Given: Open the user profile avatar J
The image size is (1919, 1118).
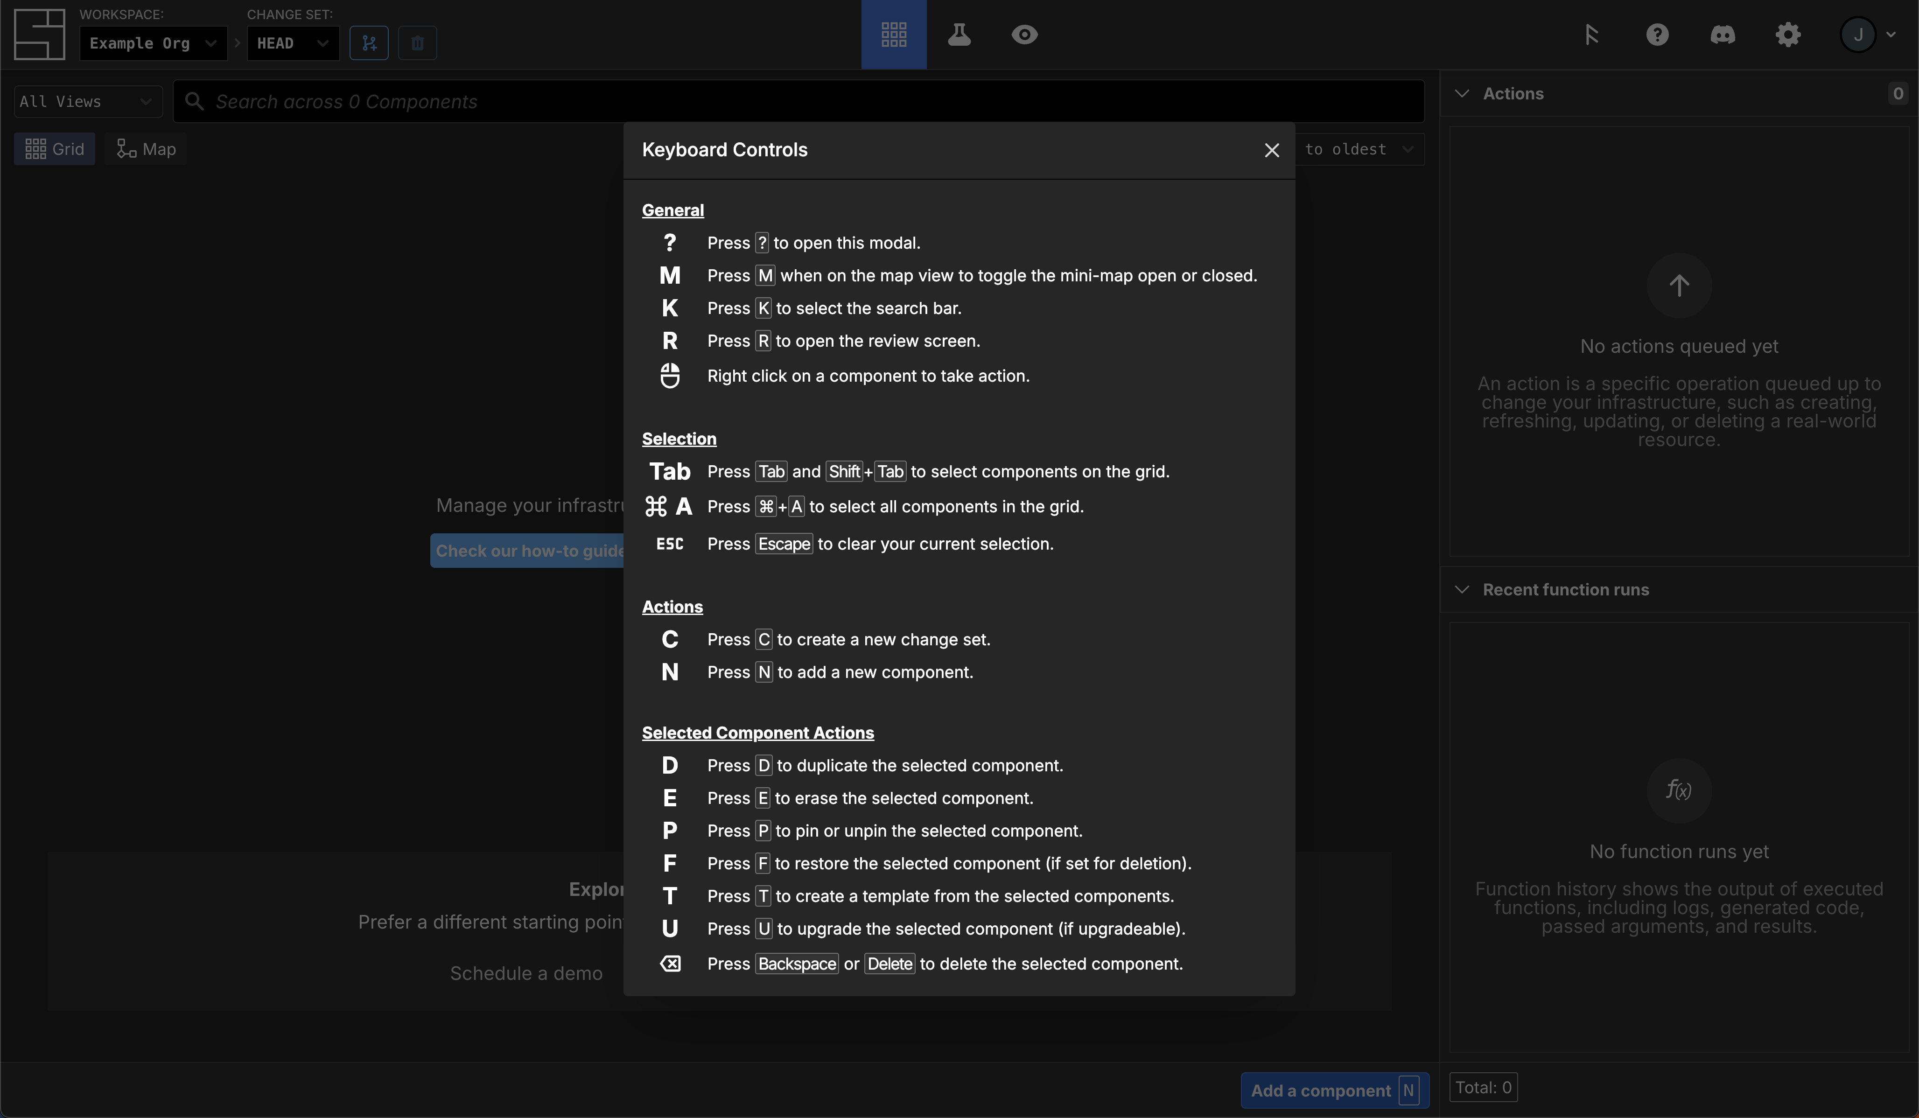Looking at the screenshot, I should coord(1858,34).
